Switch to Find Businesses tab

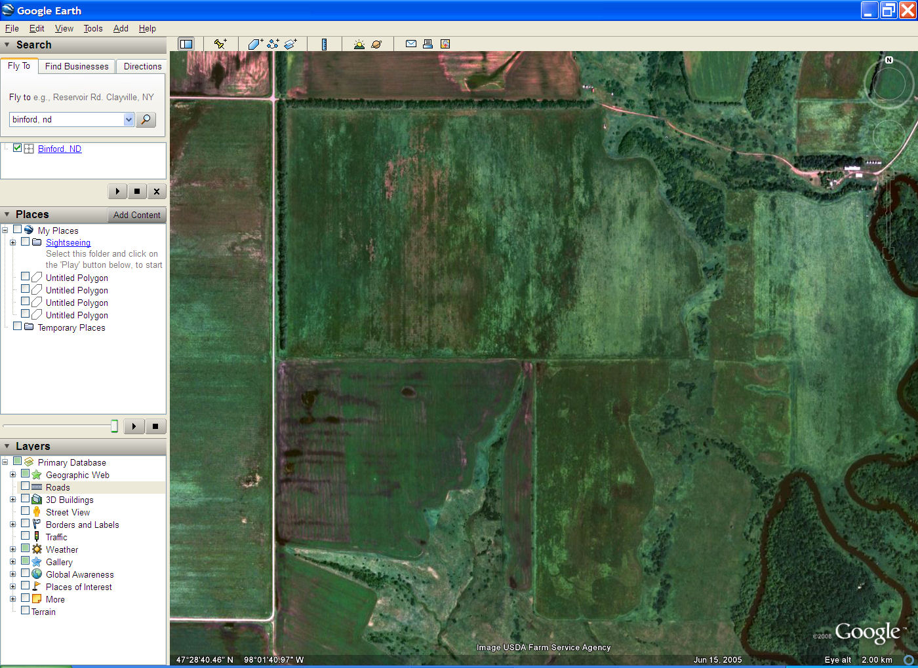coord(77,66)
